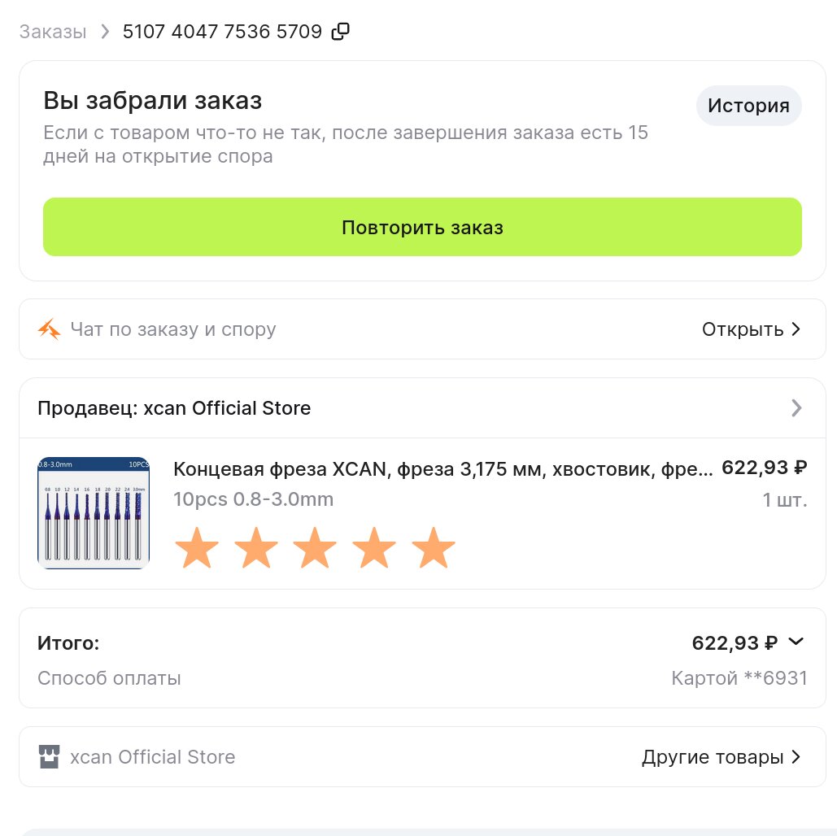Click the Продавец: xcan Official Store header
The height and width of the screenshot is (836, 837).
click(x=174, y=408)
